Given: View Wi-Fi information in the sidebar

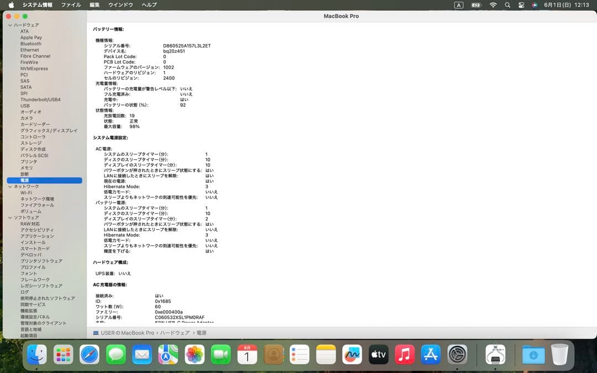Looking at the screenshot, I should pyautogui.click(x=25, y=193).
